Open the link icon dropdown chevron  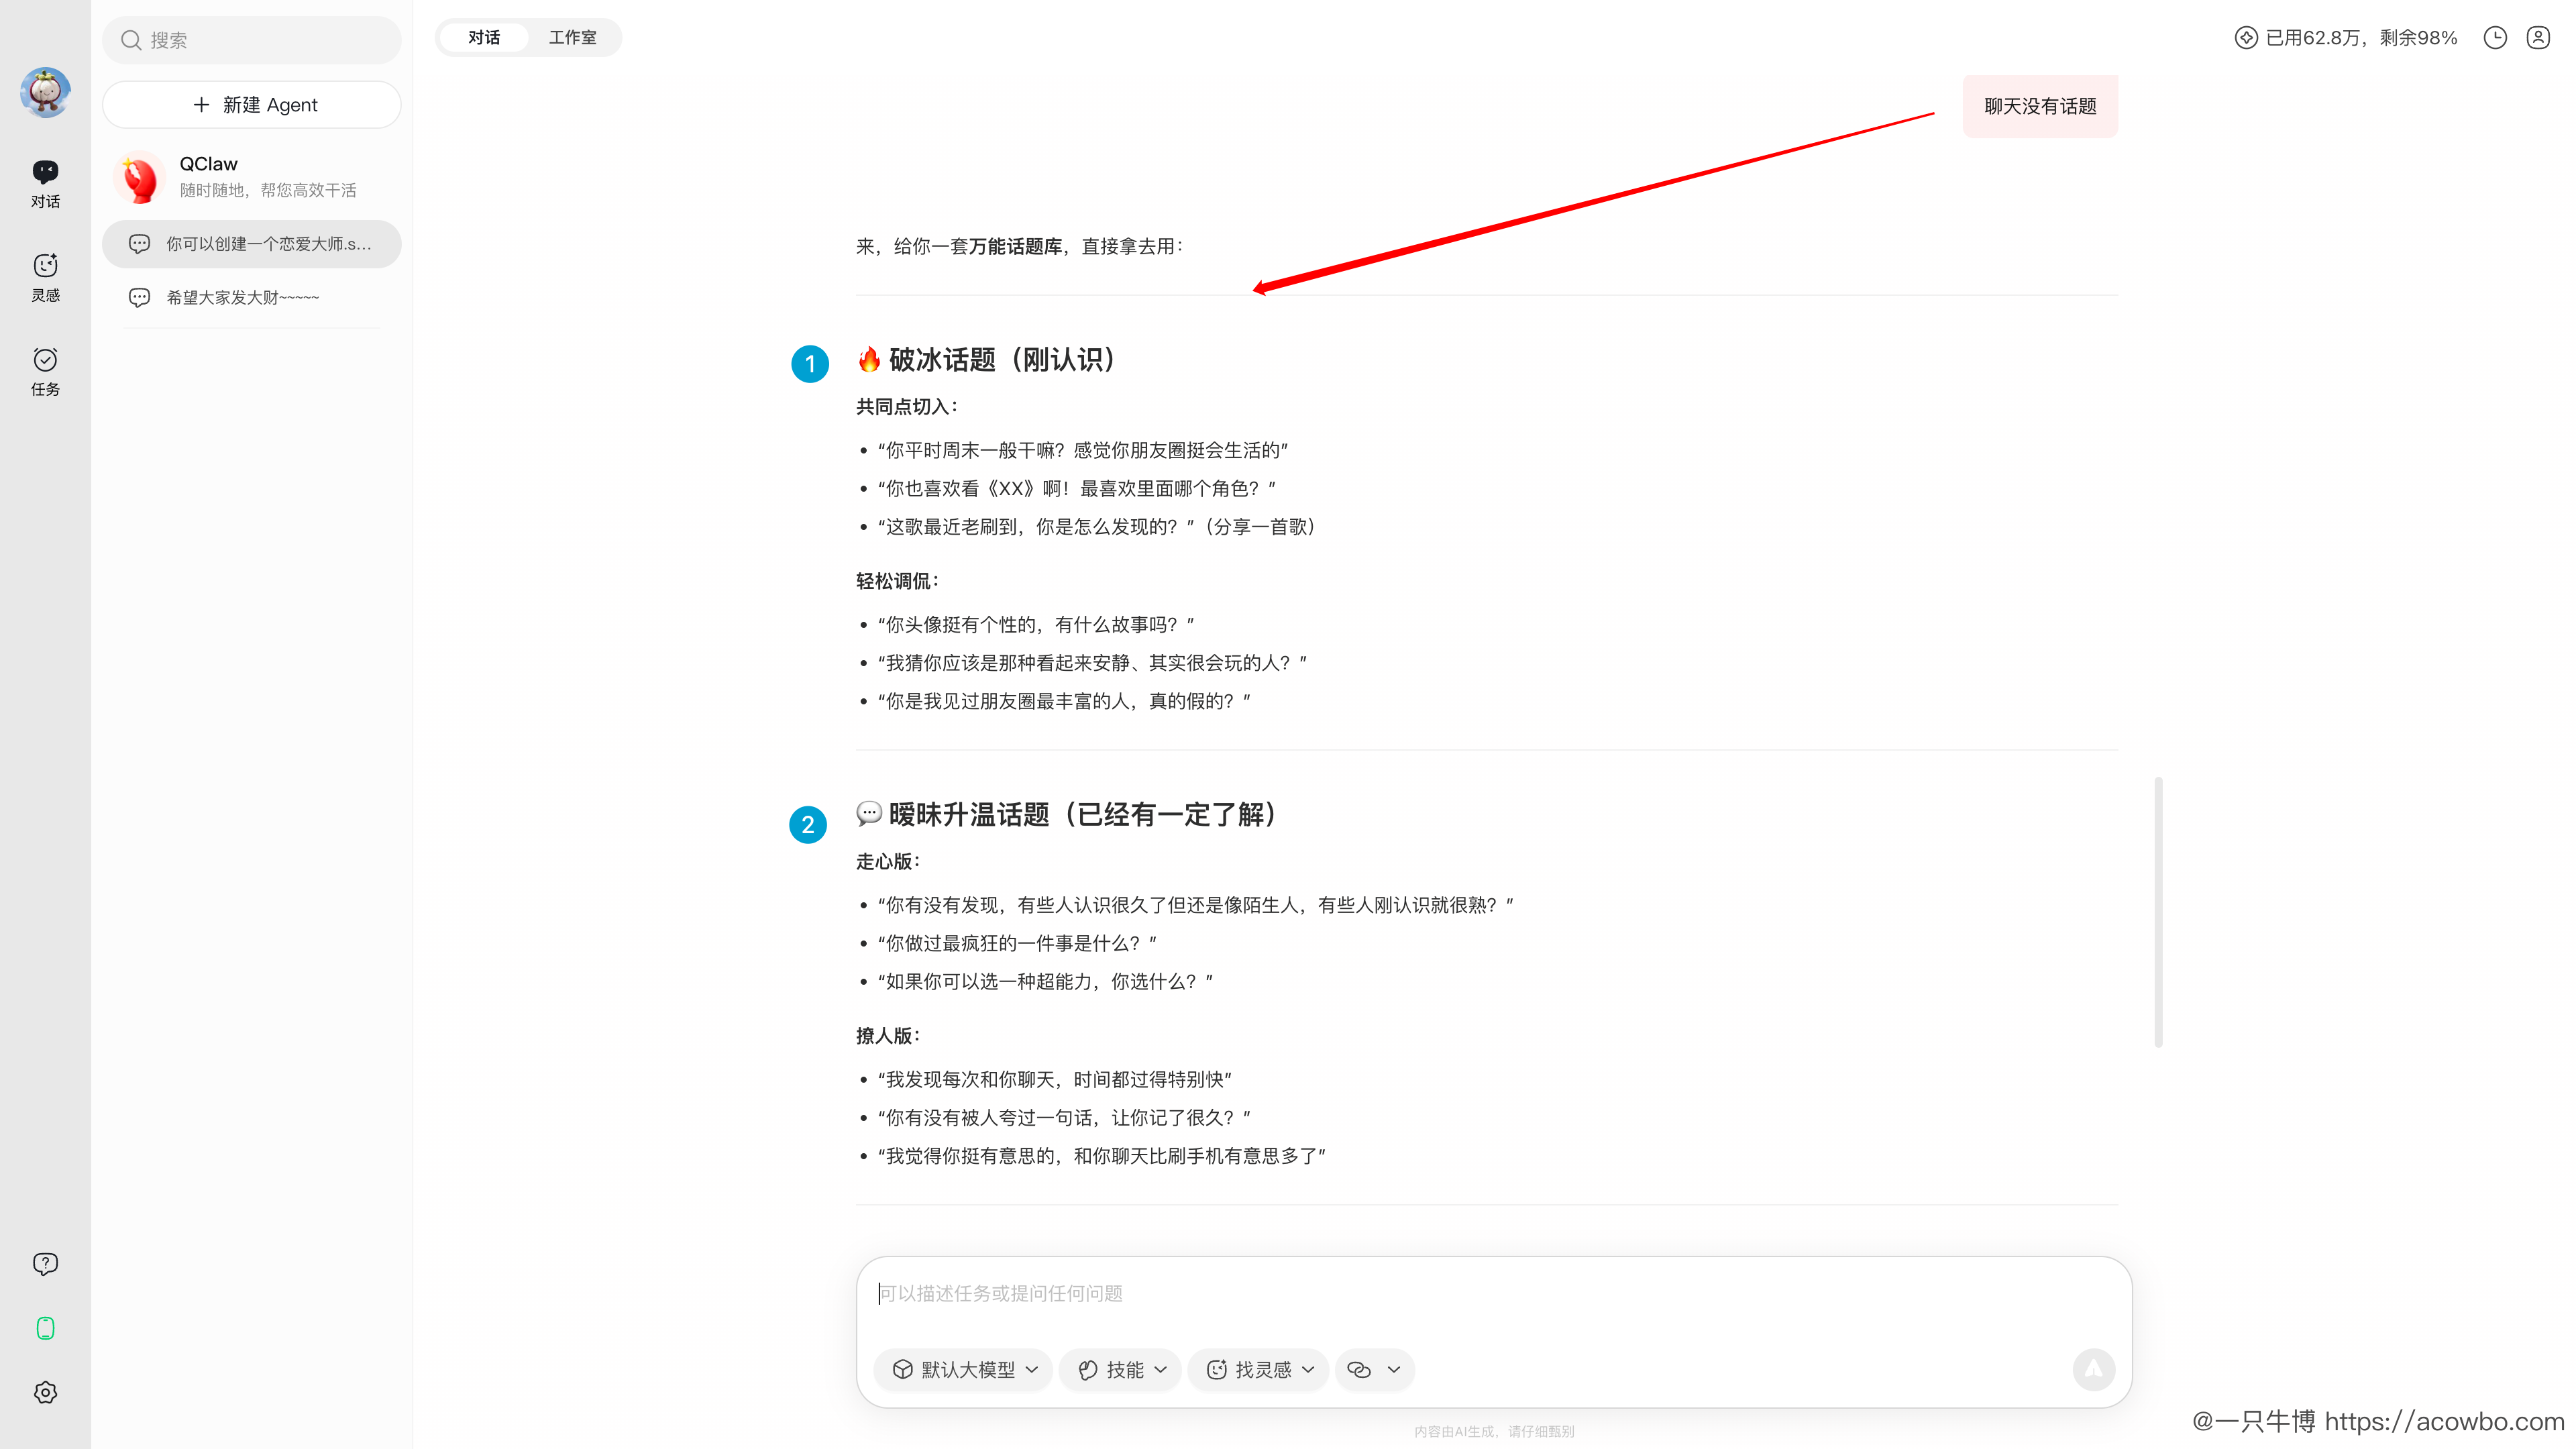1394,1369
